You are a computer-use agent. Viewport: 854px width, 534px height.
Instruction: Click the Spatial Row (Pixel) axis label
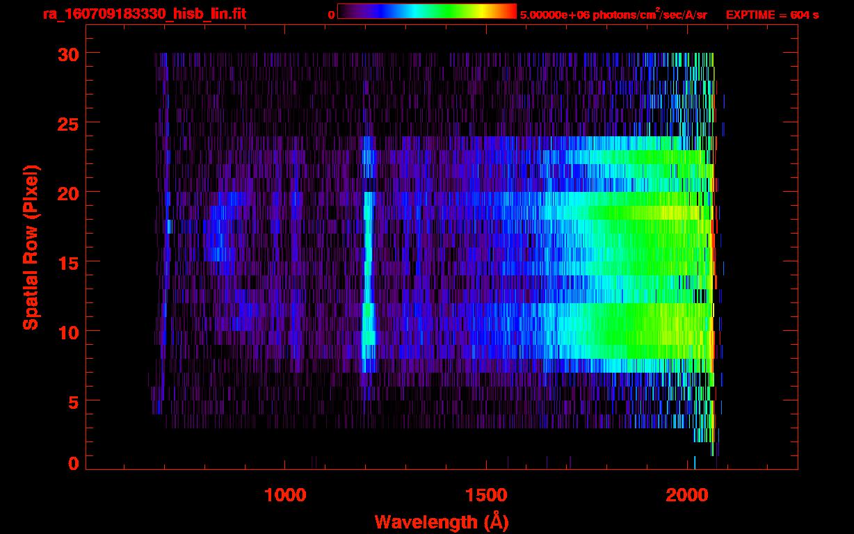(x=31, y=247)
